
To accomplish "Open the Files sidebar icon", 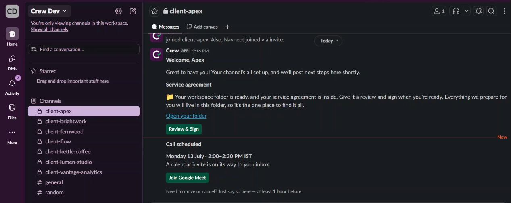I will pyautogui.click(x=12, y=108).
